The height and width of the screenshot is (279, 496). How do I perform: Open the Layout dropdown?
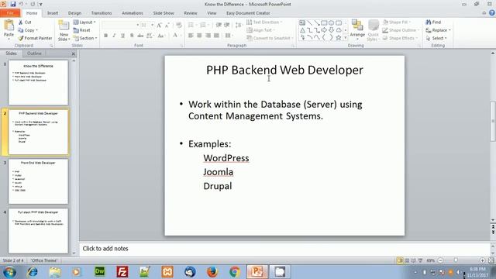pyautogui.click(x=84, y=22)
